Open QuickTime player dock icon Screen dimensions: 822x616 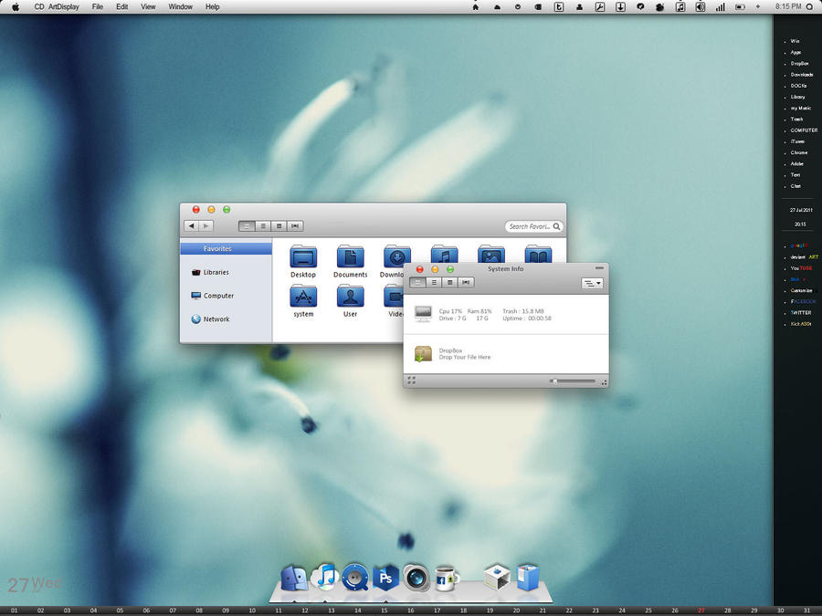click(x=355, y=578)
